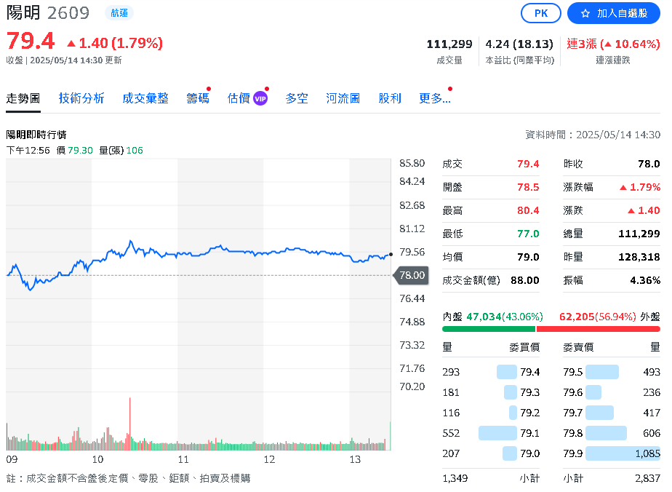Click bid price 79.4 row
The width and height of the screenshot is (672, 492).
[x=491, y=372]
